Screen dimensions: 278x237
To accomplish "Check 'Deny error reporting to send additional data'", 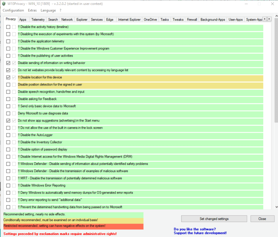I will [x=8, y=200].
